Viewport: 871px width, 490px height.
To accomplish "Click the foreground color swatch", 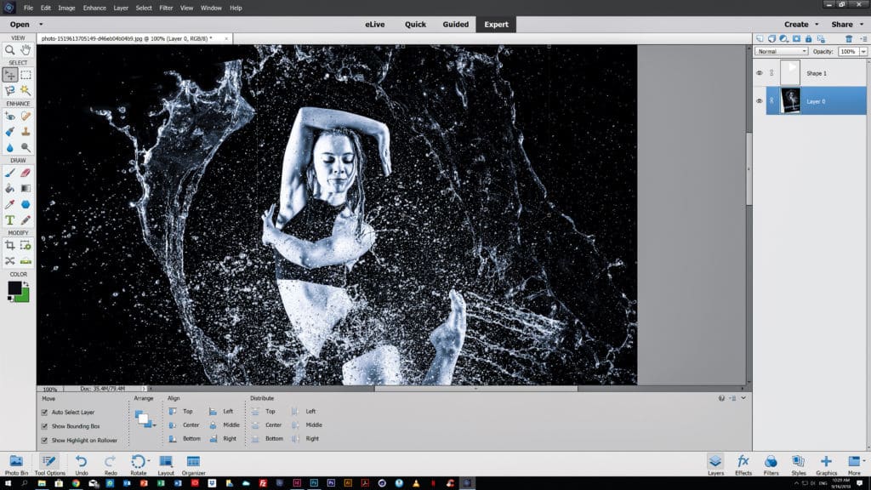I will click(14, 288).
